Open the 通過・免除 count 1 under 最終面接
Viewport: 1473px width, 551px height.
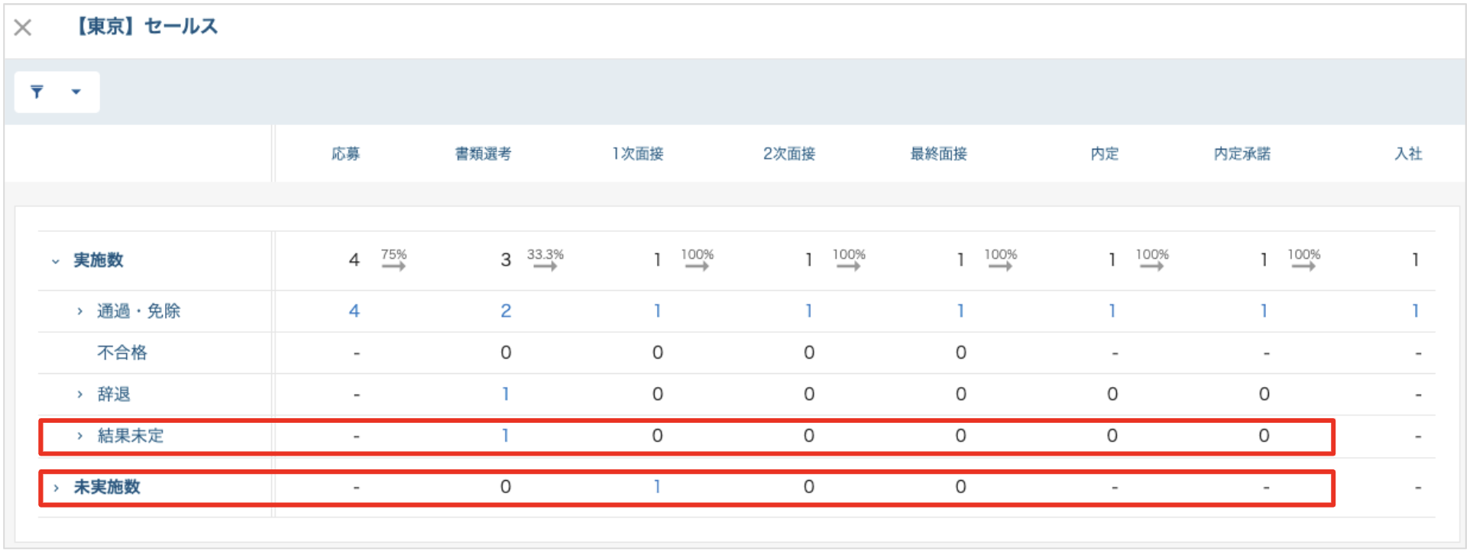click(x=960, y=311)
